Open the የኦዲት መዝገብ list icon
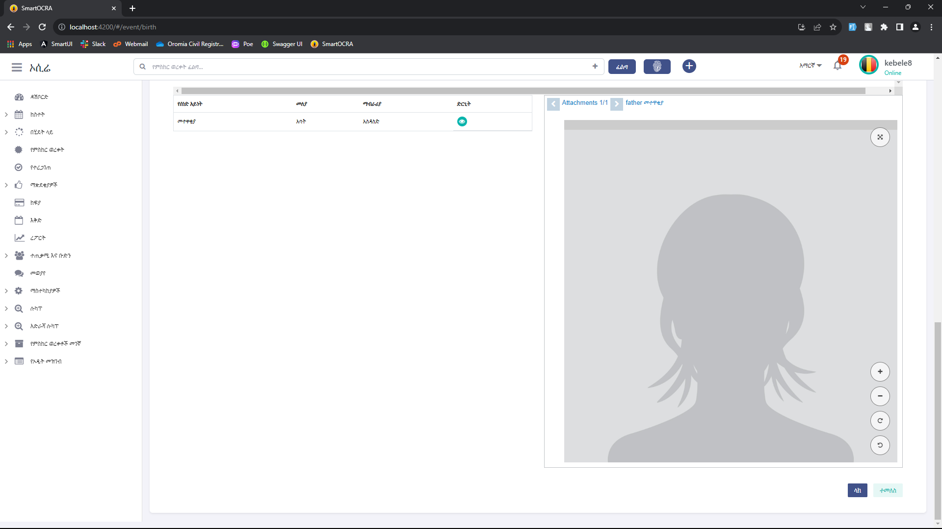942x529 pixels. [19, 361]
